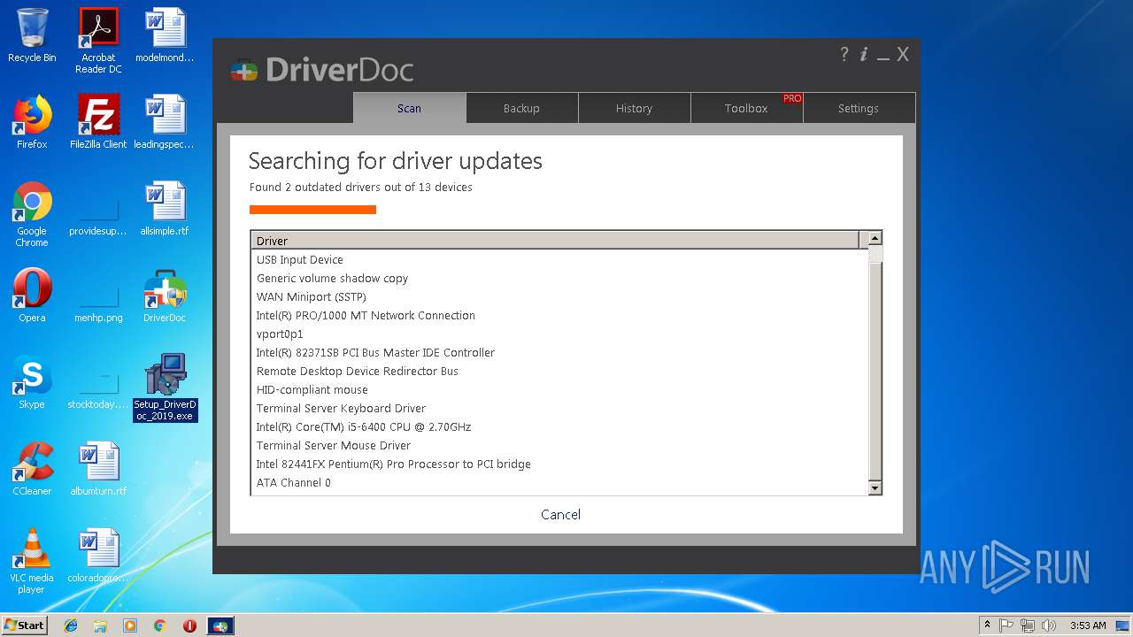
Task: Select Intel 82441FX Pentium Pro Processor row
Action: (559, 464)
